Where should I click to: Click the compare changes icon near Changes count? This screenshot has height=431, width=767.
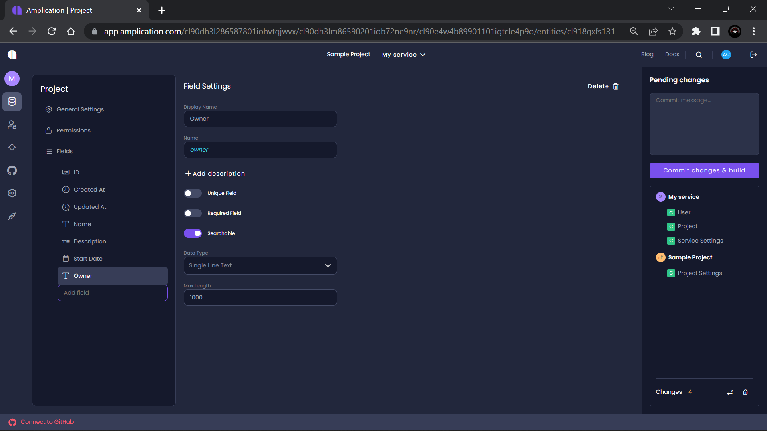tap(729, 392)
